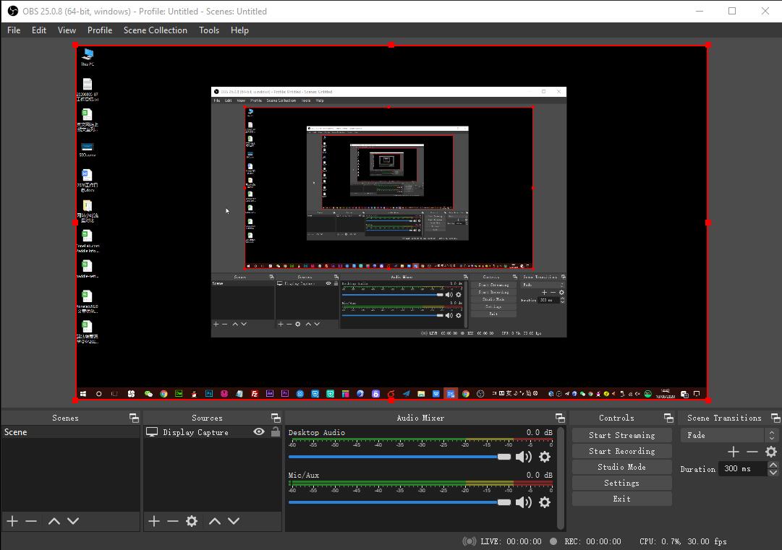Hide the Display Capture source with the eye icon
This screenshot has height=550, width=782.
click(259, 432)
